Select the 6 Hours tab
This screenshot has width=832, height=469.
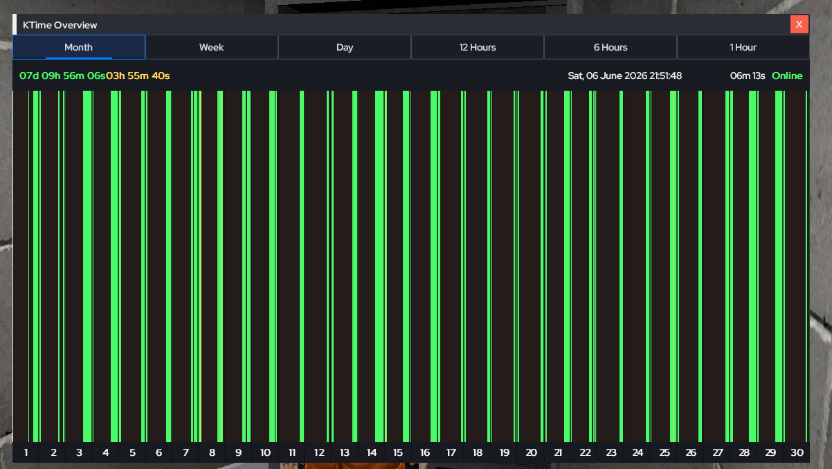click(611, 47)
